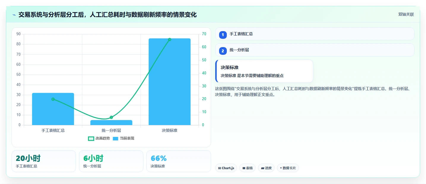This screenshot has width=426, height=184.
Task: Click the line point above 统一分析层
Action: coord(111,117)
